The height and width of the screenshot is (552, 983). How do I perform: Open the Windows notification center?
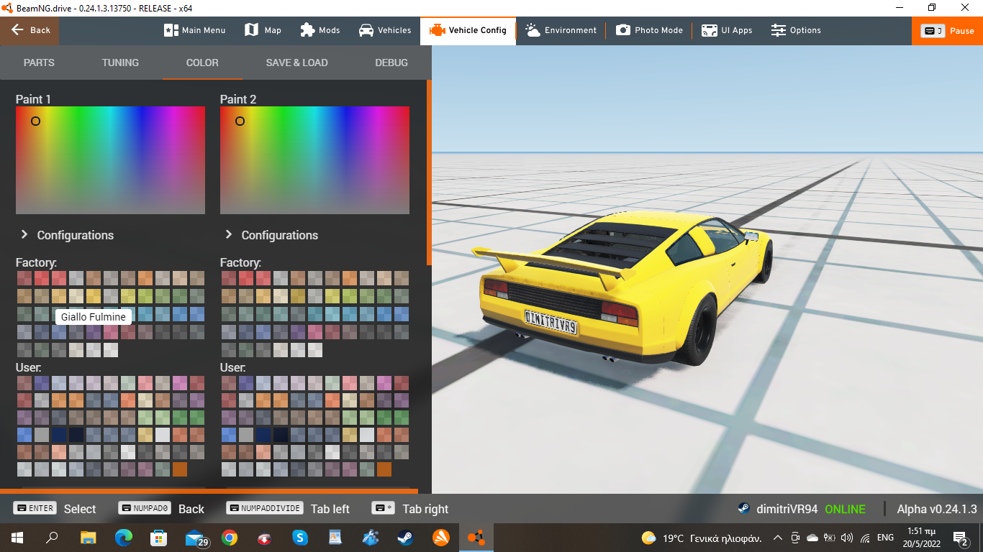(960, 538)
